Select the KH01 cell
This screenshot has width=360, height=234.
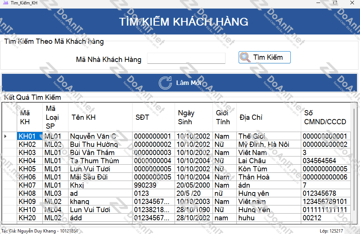click(30, 136)
